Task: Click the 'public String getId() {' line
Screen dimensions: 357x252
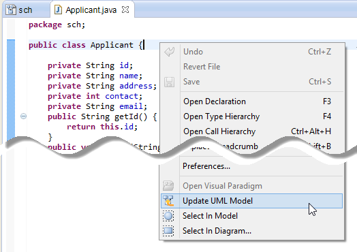Action: click(102, 116)
